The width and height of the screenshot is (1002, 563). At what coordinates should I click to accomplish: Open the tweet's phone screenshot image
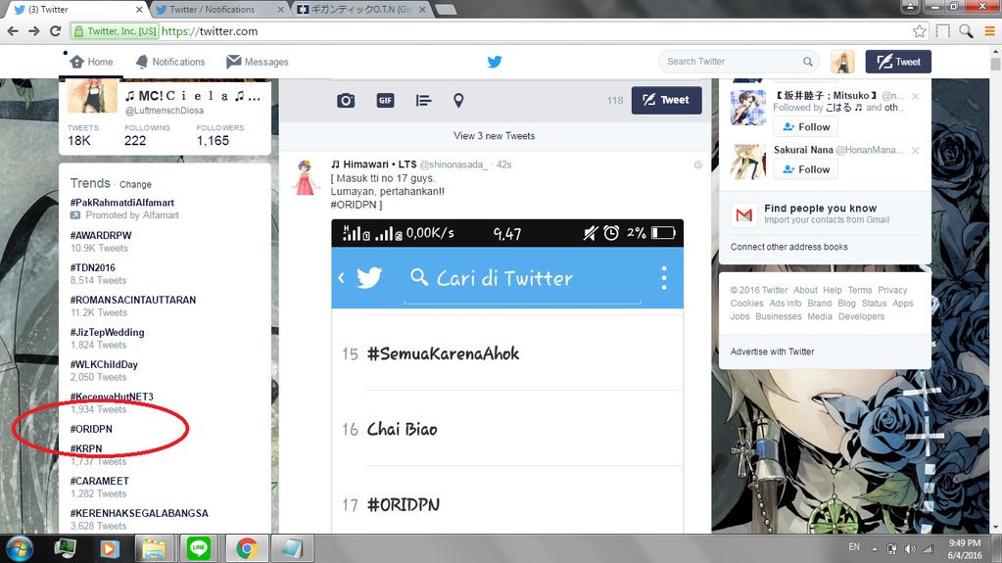coord(507,376)
